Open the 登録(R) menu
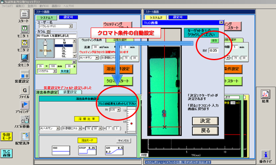Image resolution: width=276 pixels, height=165 pixels. pyautogui.click(x=32, y=6)
